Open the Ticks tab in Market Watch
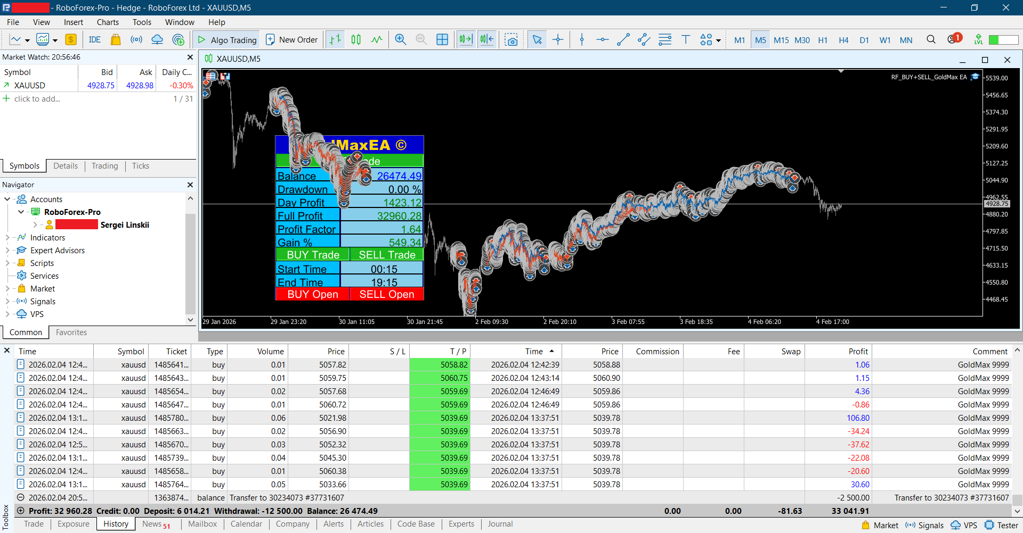1023x533 pixels. pyautogui.click(x=141, y=166)
